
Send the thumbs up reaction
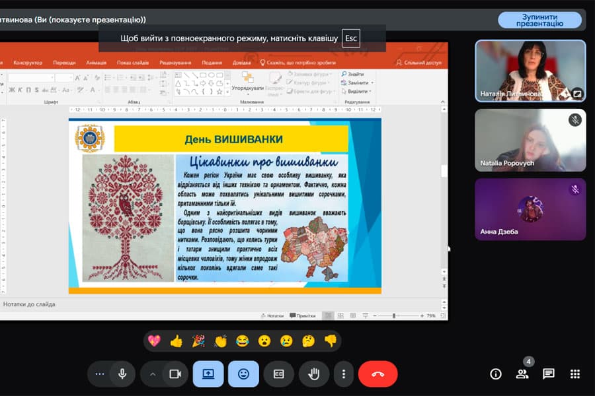click(x=176, y=341)
